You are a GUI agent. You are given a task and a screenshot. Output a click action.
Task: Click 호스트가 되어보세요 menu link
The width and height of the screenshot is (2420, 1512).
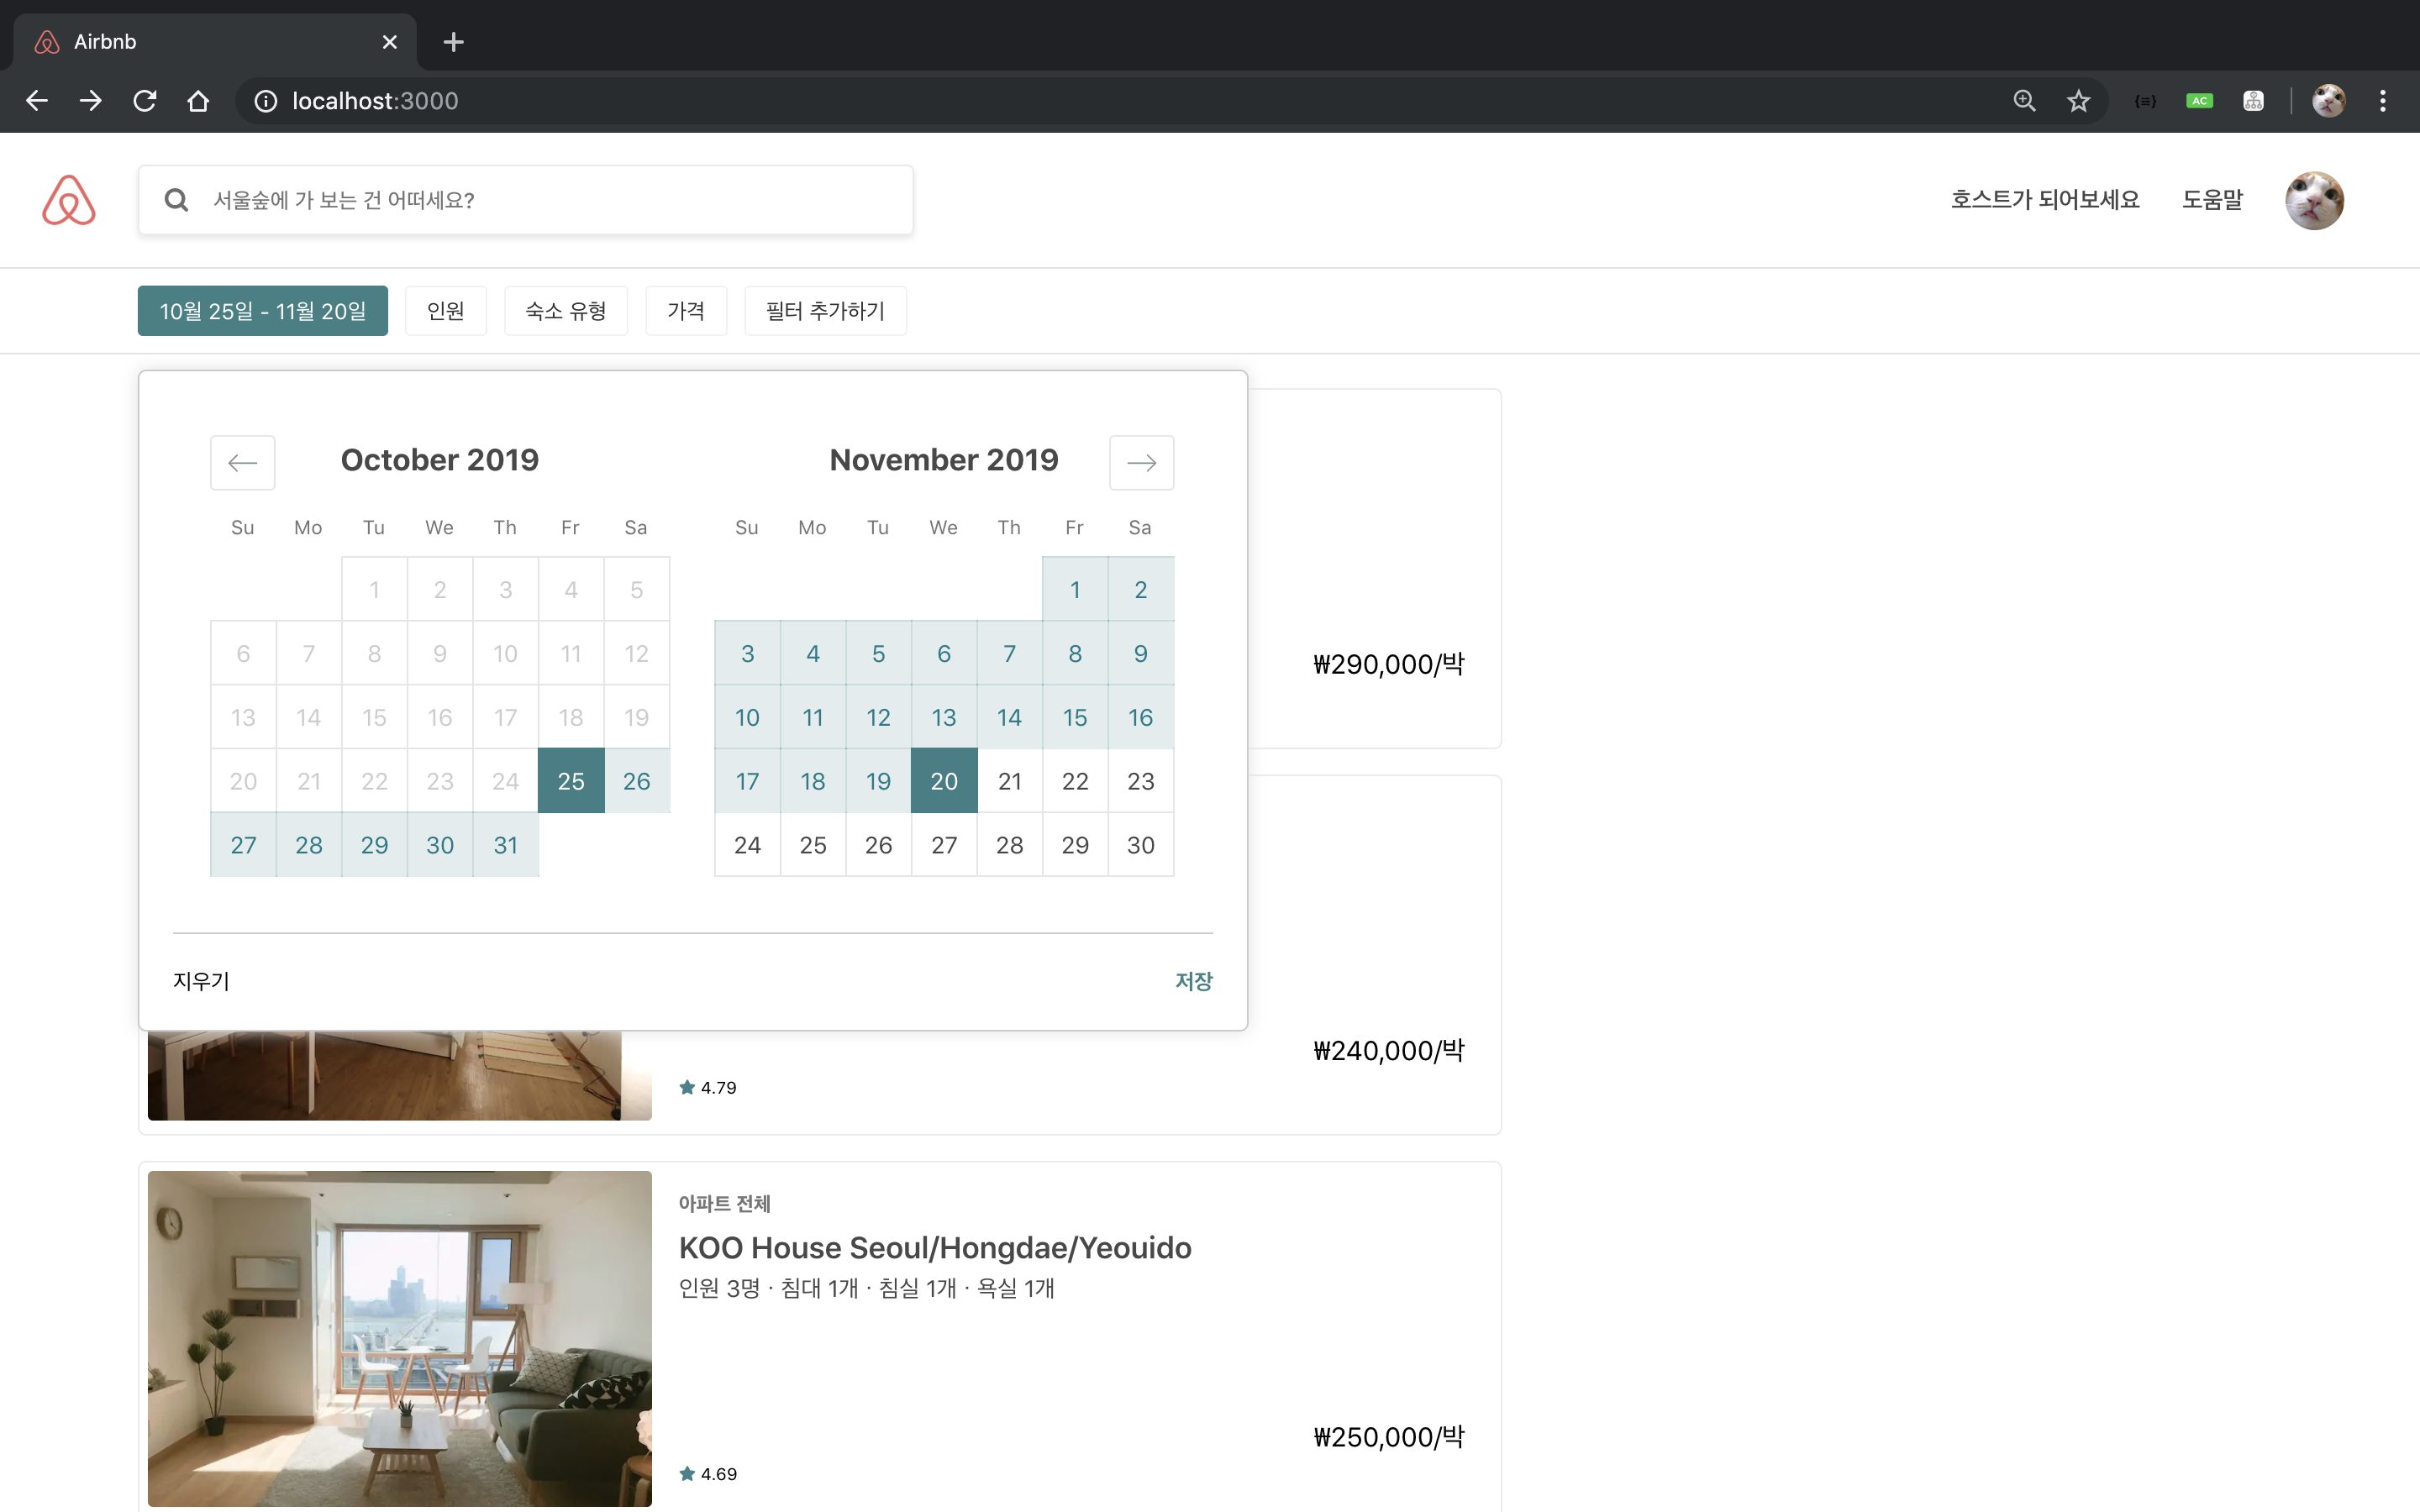(2044, 200)
